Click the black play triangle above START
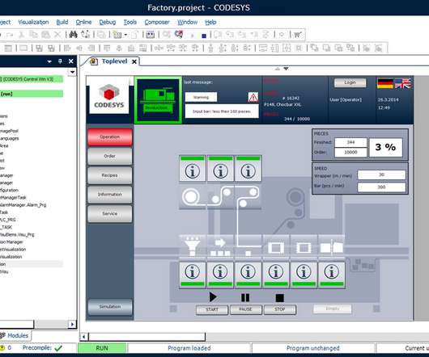Image resolution: width=429 pixels, height=357 pixels. pyautogui.click(x=213, y=296)
